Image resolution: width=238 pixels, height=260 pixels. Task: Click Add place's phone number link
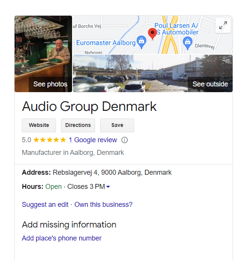click(62, 238)
